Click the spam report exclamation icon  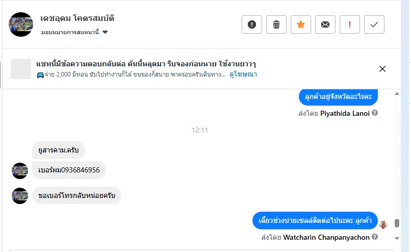[252, 24]
